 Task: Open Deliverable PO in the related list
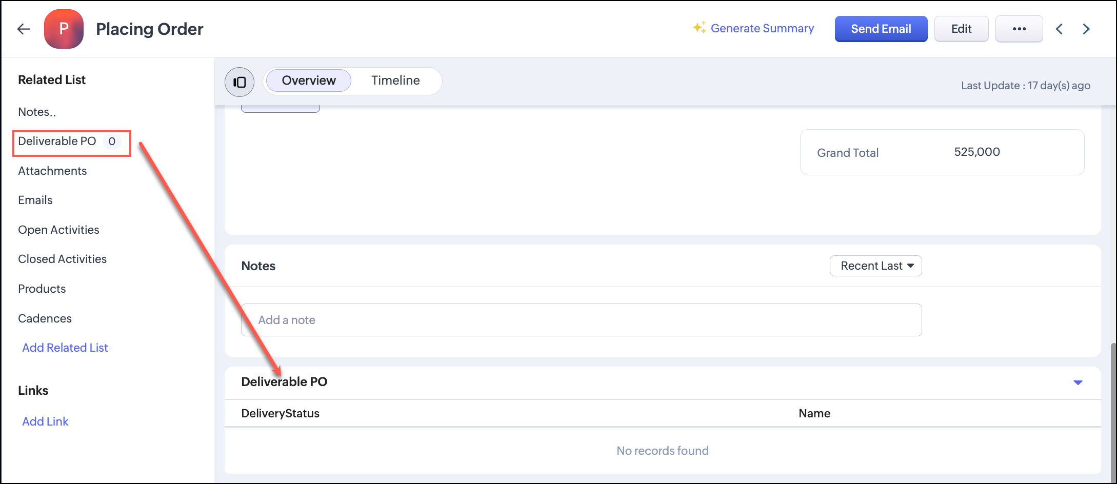[x=57, y=142]
